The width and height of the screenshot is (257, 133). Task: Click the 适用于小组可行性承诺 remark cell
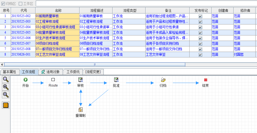pyautogui.click(x=167, y=27)
